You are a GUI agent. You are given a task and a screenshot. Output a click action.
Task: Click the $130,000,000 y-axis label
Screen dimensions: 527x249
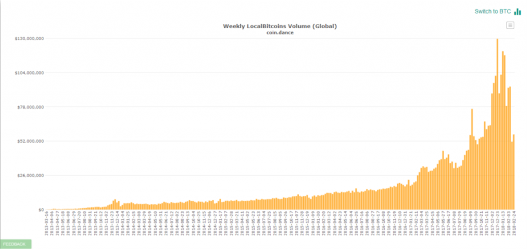click(29, 39)
